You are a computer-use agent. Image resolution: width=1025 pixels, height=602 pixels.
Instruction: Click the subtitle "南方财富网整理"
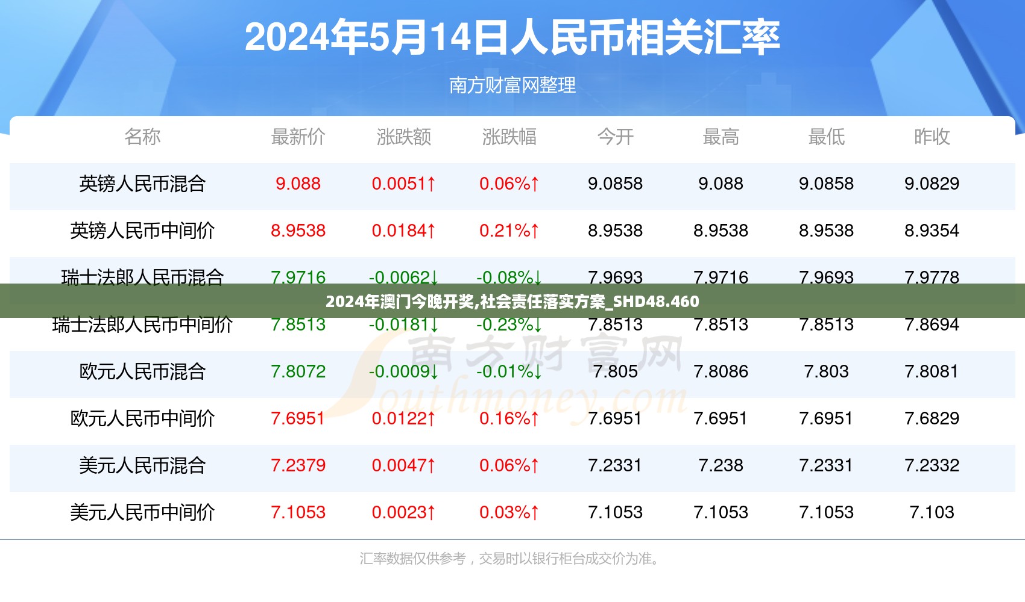pyautogui.click(x=512, y=85)
